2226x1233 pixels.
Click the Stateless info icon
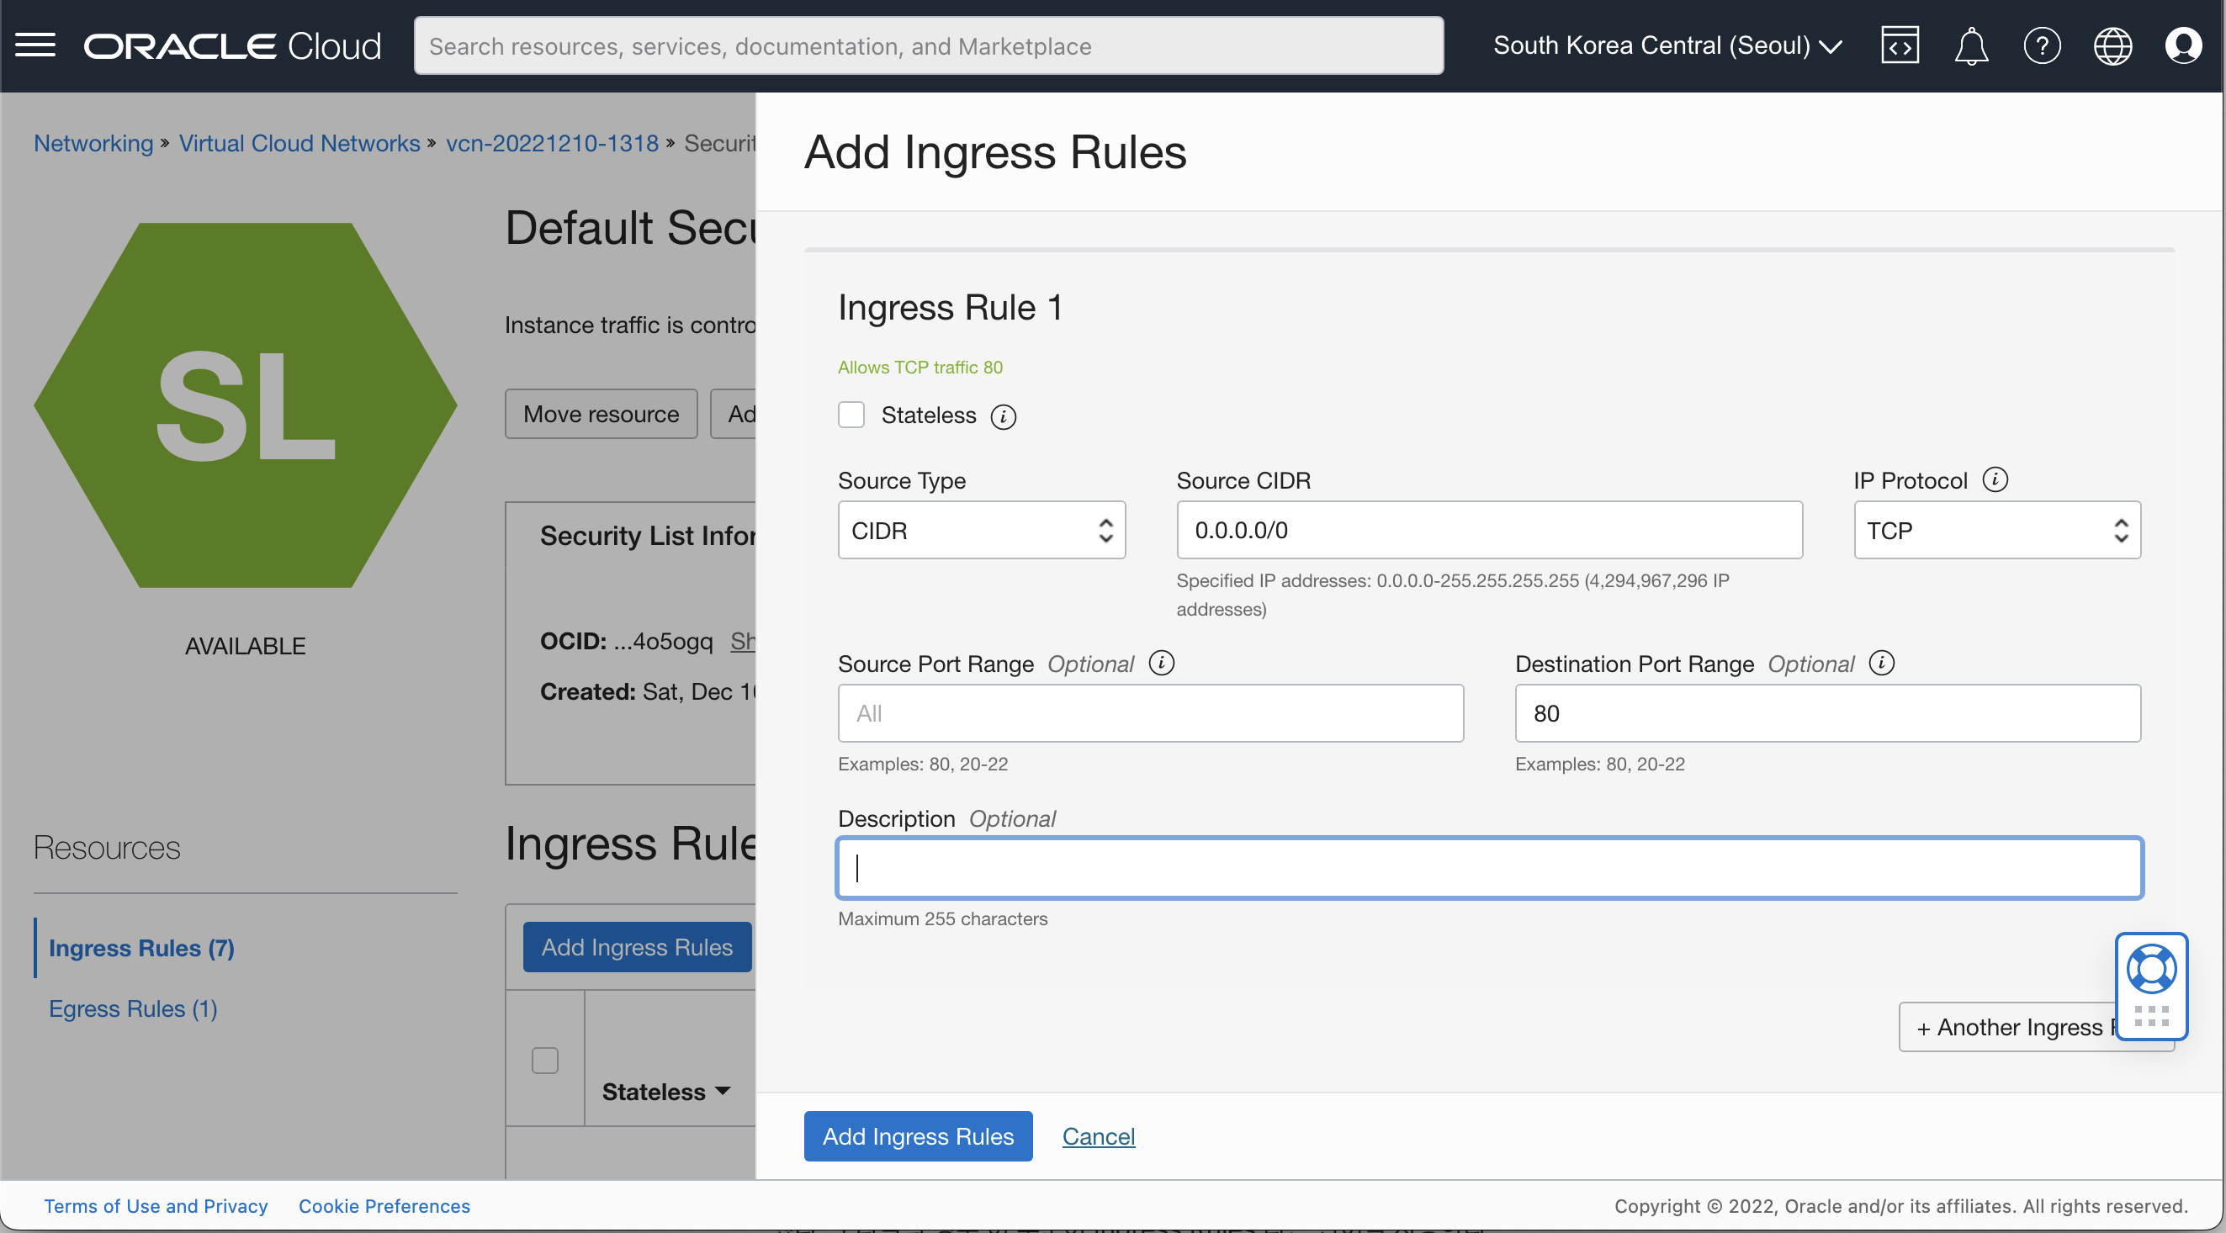click(1004, 416)
